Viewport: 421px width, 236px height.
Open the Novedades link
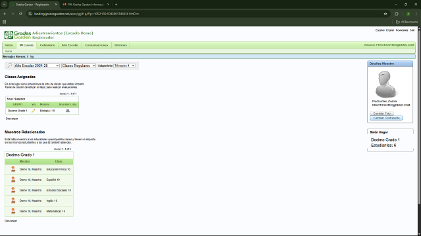tap(402, 30)
